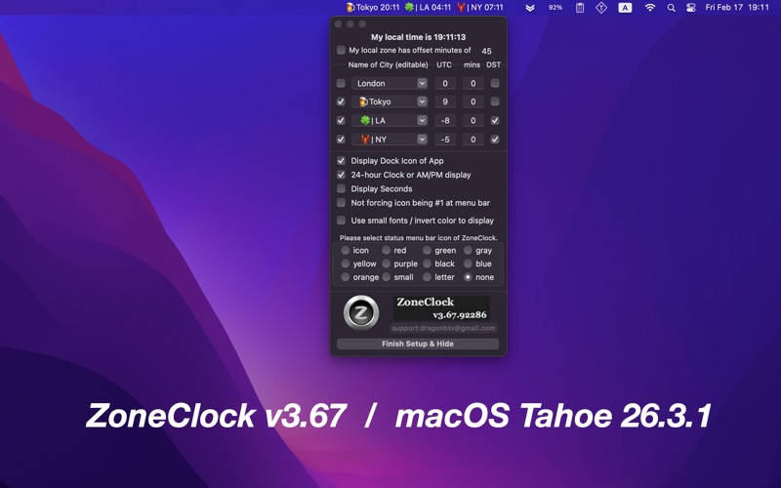The image size is (781, 488).
Task: Disable DST checkbox for NY
Action: pos(495,140)
